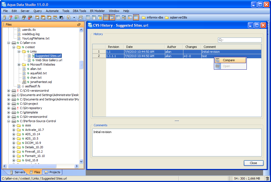Open the ER Modeler menu

97,11
